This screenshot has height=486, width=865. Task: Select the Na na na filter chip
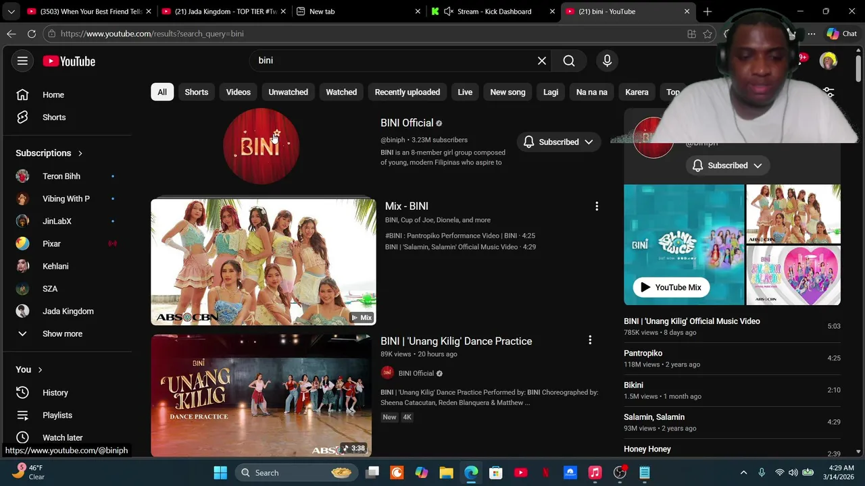point(592,92)
